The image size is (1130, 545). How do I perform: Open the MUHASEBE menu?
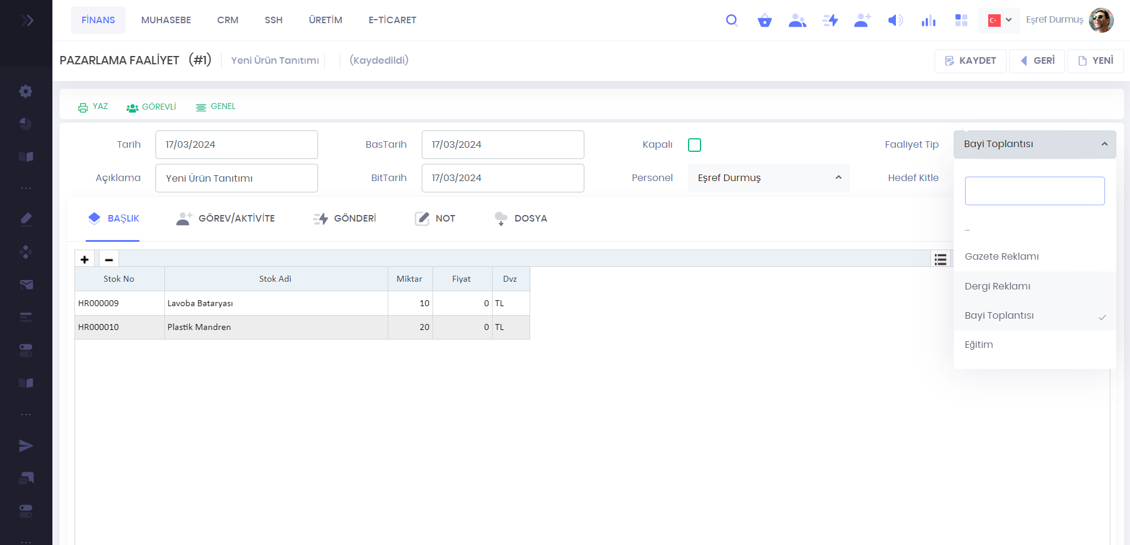point(166,20)
